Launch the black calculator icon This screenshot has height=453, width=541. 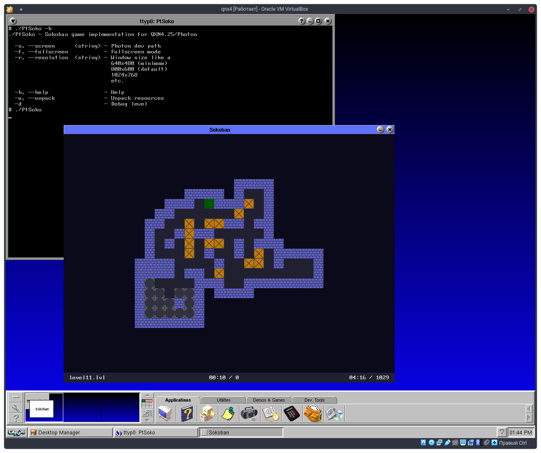click(x=291, y=413)
